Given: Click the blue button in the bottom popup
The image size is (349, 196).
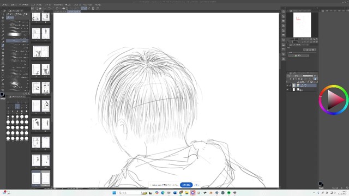Looking at the screenshot, I should 186,185.
